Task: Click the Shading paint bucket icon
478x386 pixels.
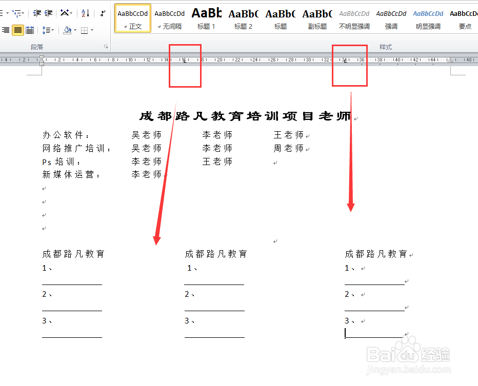Action: pos(67,30)
